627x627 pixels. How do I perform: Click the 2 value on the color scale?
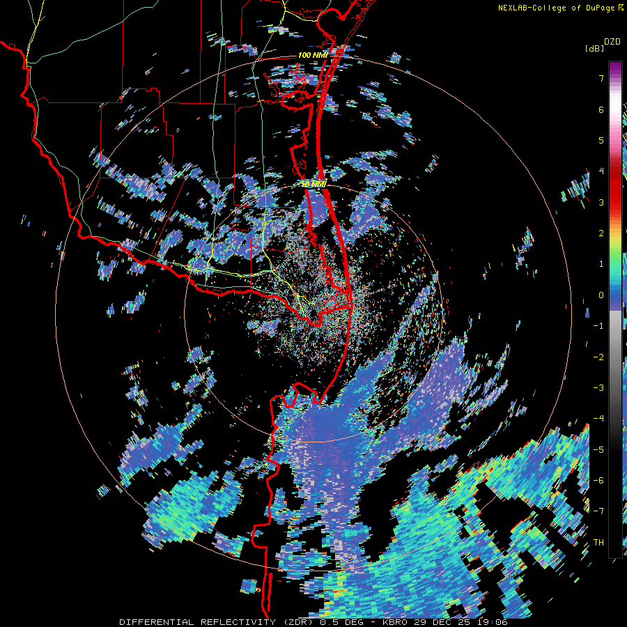pyautogui.click(x=601, y=233)
